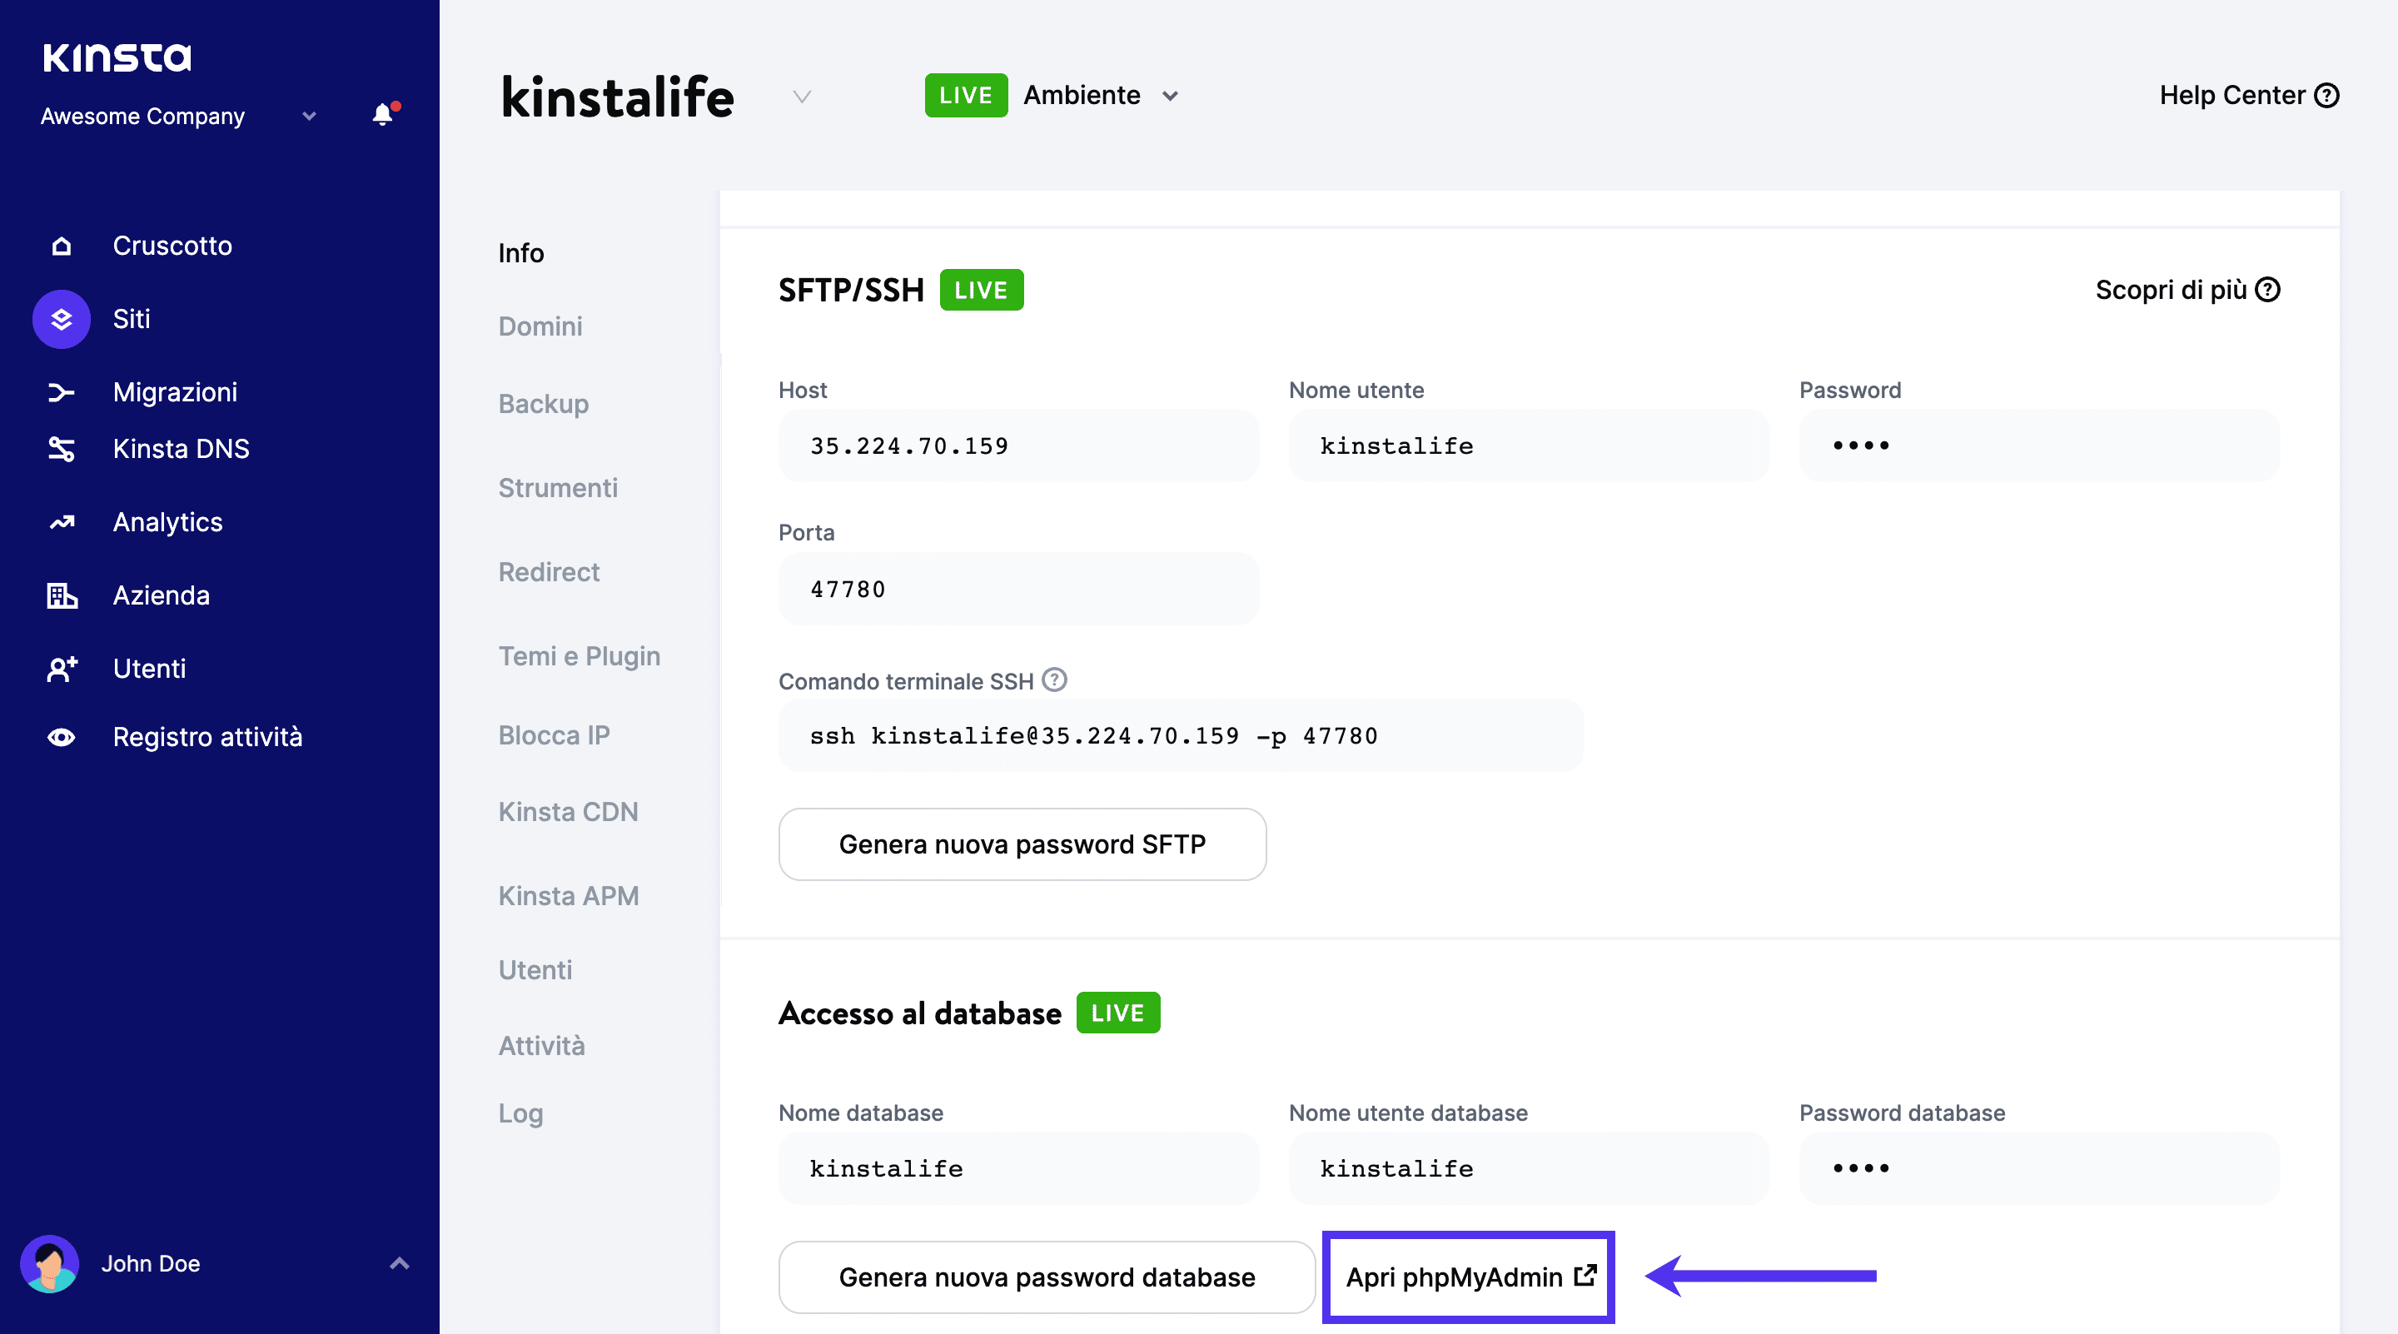
Task: Open the Cruscotto dashboard icon
Action: coord(62,245)
